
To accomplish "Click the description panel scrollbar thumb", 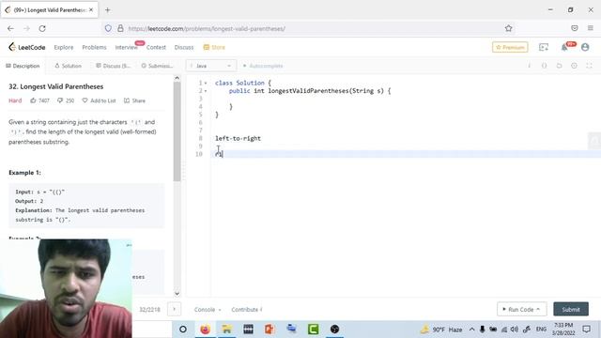I will (177, 131).
